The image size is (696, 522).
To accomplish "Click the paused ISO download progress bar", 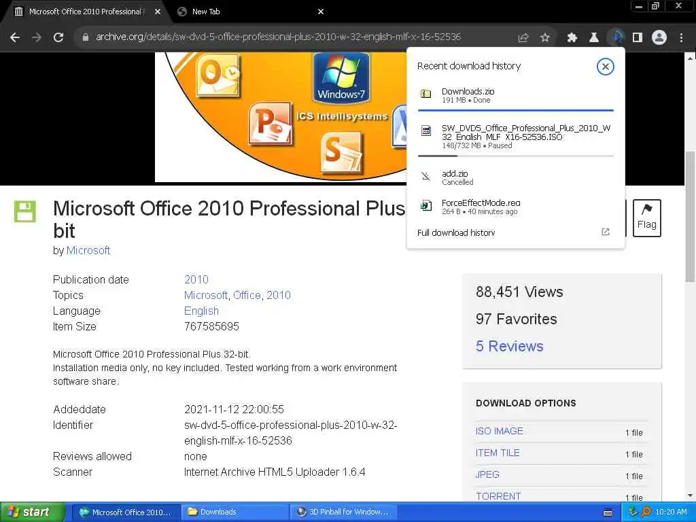I will tap(516, 156).
